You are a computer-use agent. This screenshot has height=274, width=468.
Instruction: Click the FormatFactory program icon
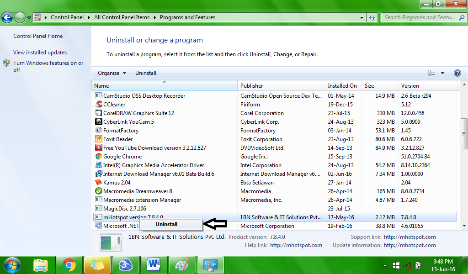tap(99, 130)
